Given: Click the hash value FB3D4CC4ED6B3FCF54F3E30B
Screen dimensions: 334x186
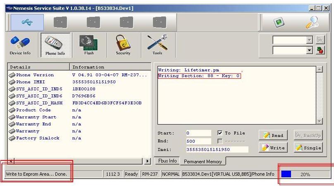Looking at the screenshot, I should coord(107,103).
